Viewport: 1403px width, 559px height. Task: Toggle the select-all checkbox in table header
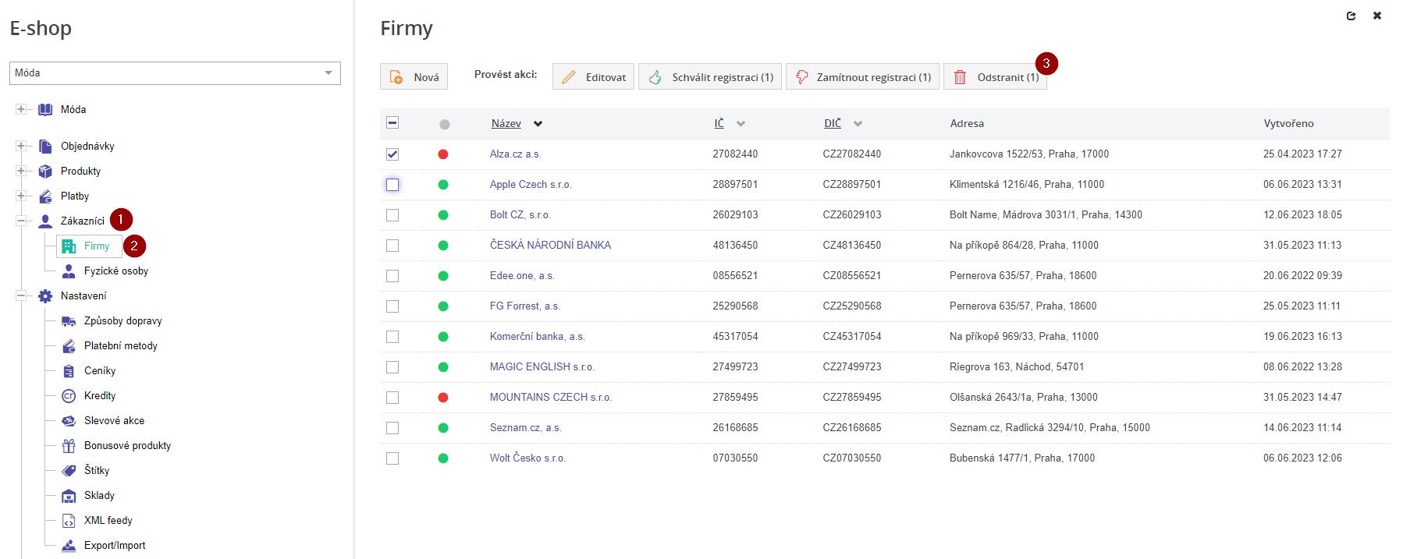point(392,123)
